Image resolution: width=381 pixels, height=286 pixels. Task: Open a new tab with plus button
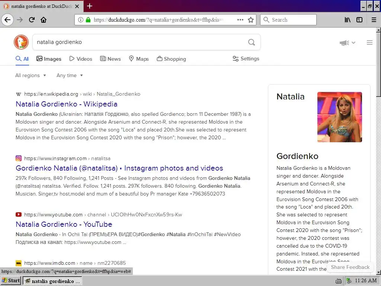click(90, 6)
